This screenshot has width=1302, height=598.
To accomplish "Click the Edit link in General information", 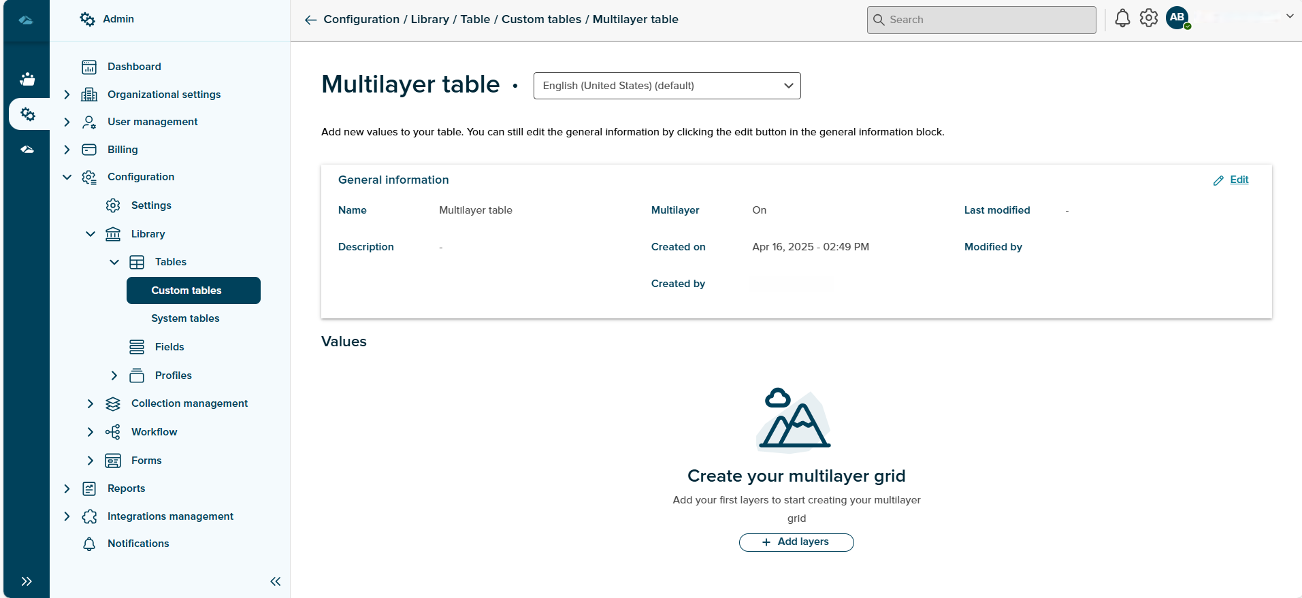I will coord(1239,180).
